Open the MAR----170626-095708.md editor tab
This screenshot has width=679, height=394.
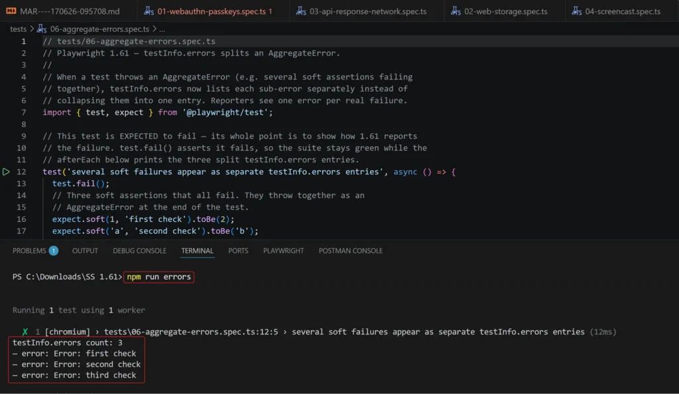(x=63, y=11)
